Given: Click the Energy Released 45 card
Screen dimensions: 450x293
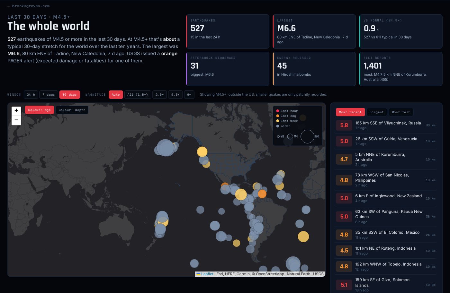Looking at the screenshot, I should (314, 69).
